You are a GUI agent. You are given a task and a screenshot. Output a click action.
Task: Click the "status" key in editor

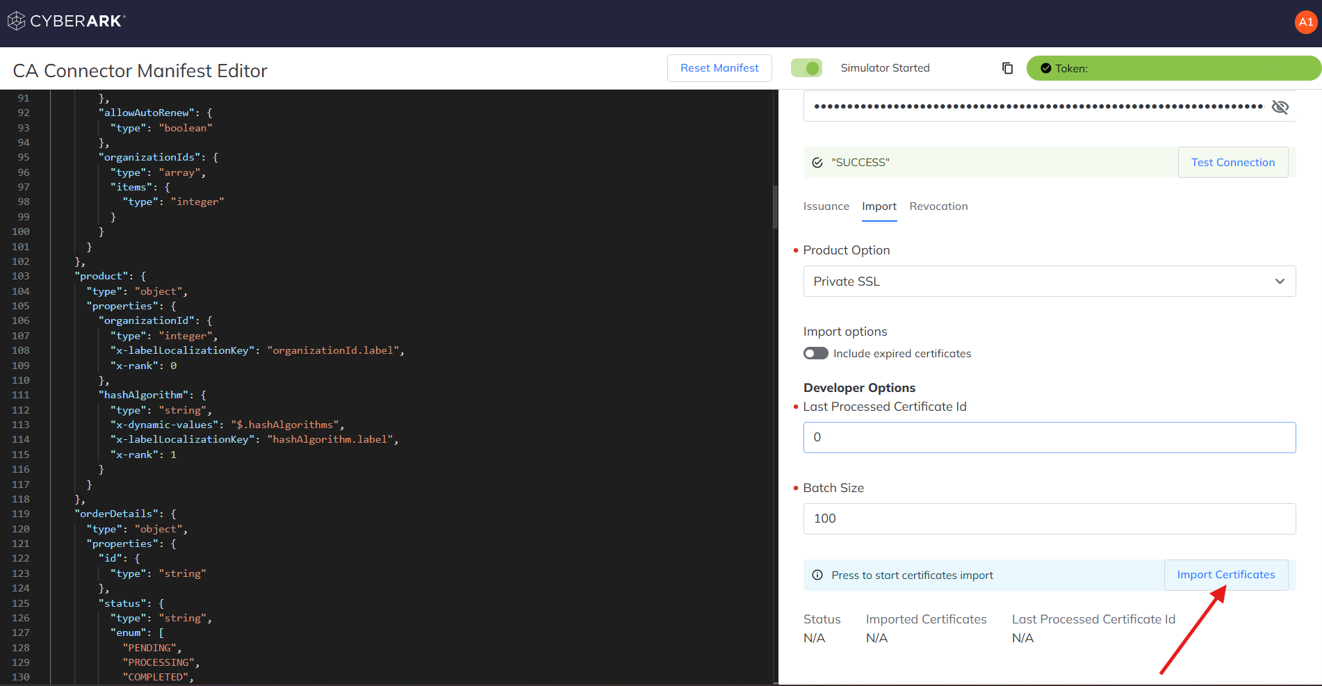pyautogui.click(x=122, y=604)
